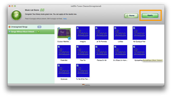Click the blue 3 badge on Couleur Menthe
172x97 pixels.
pyautogui.click(x=69, y=38)
